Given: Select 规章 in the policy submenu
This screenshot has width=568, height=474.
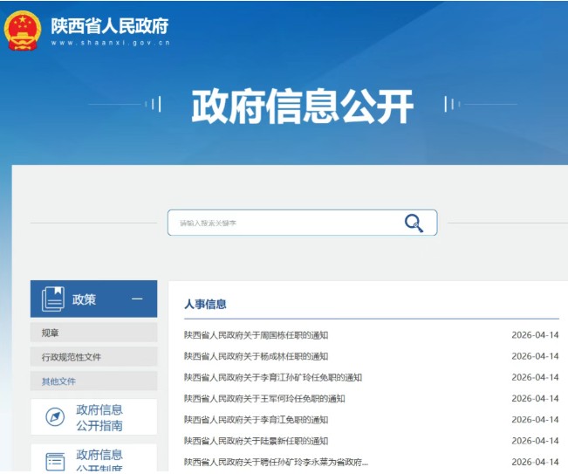Looking at the screenshot, I should tap(51, 333).
